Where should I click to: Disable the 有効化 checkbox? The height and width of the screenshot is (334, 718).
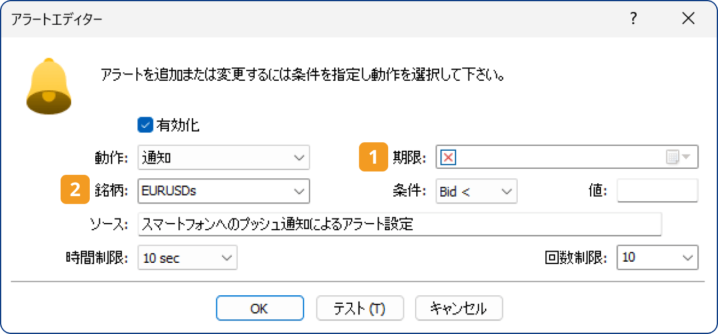(145, 126)
